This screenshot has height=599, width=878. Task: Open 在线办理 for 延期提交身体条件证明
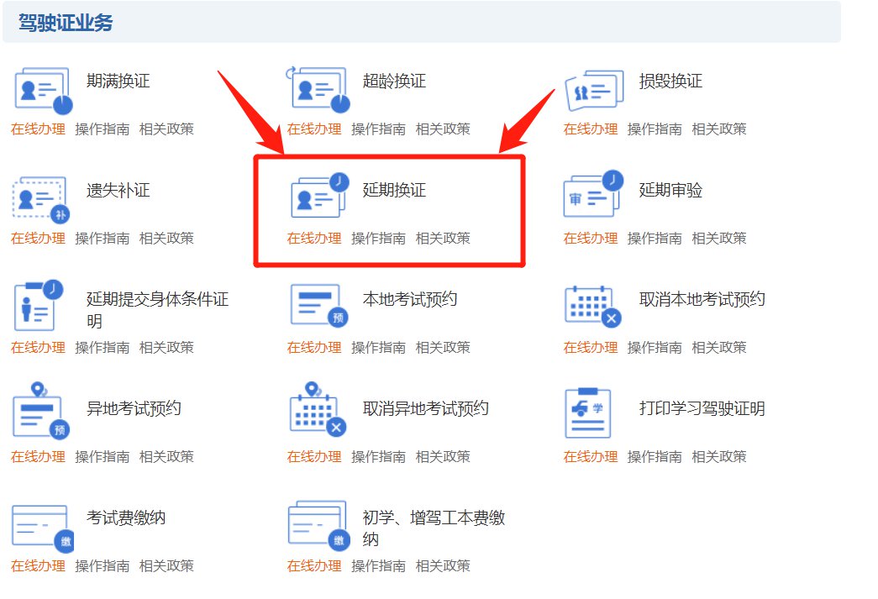(38, 348)
